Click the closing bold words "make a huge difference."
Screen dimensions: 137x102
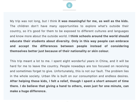(28, 91)
